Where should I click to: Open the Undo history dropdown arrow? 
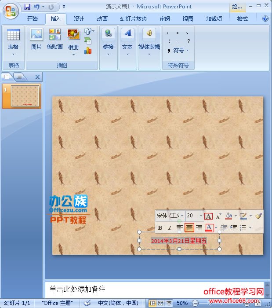point(43,7)
